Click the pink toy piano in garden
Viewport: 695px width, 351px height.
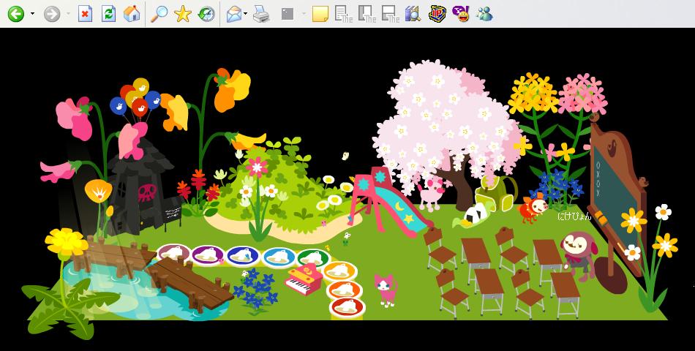click(304, 279)
